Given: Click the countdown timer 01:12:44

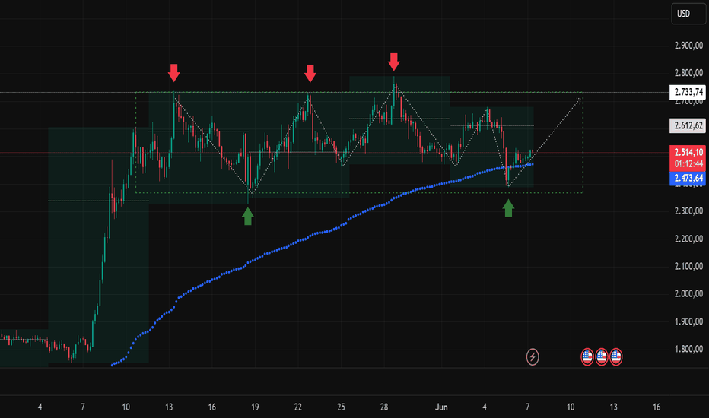Looking at the screenshot, I should tap(688, 163).
